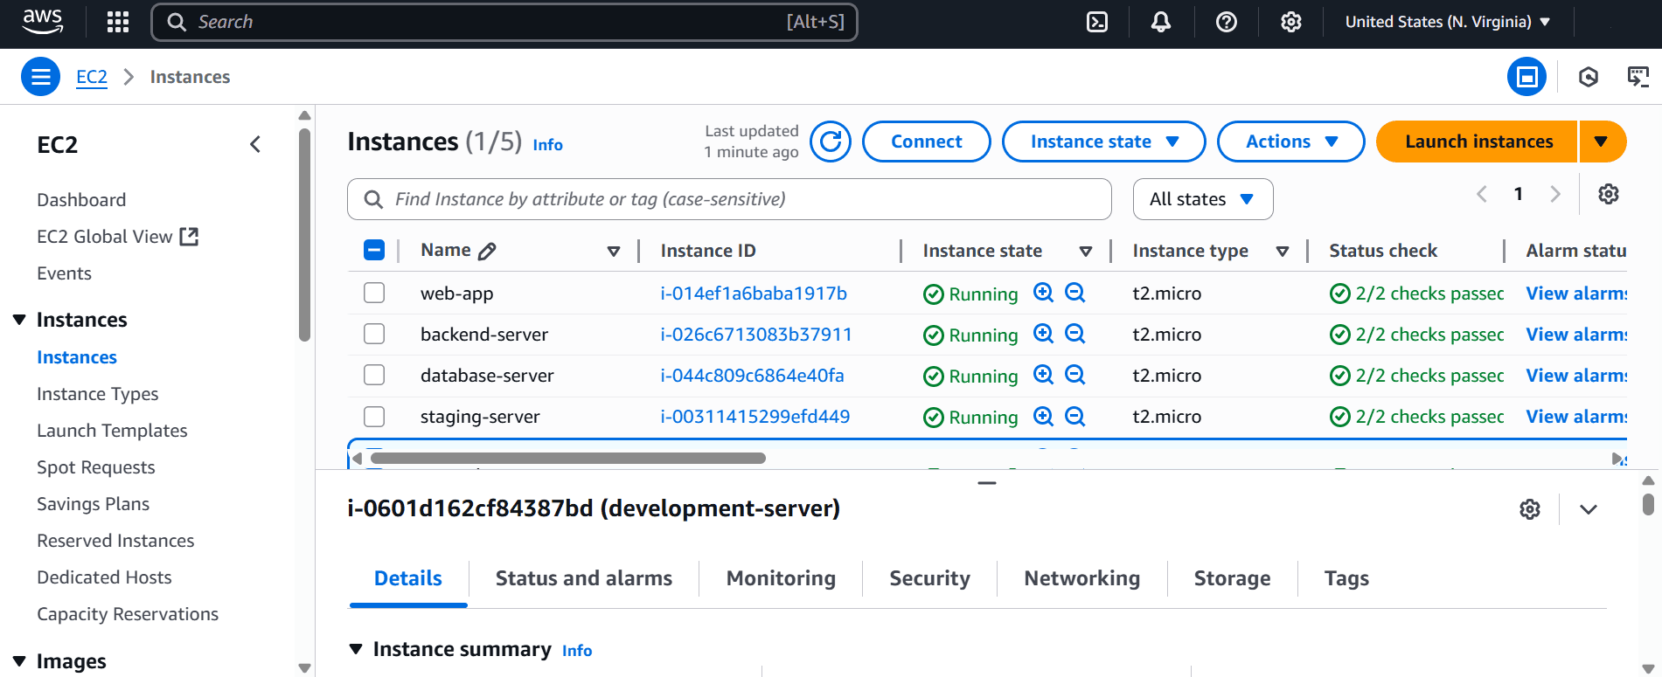Viewport: 1662px width, 677px height.
Task: Click zoom-out filter icon for staging-server row
Action: coord(1075,416)
